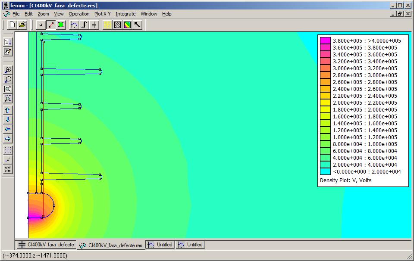414x261 pixels.
Task: Click the output window list icon
Action: pyautogui.click(x=8, y=42)
